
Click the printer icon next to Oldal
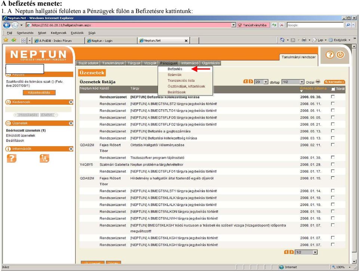(318, 82)
